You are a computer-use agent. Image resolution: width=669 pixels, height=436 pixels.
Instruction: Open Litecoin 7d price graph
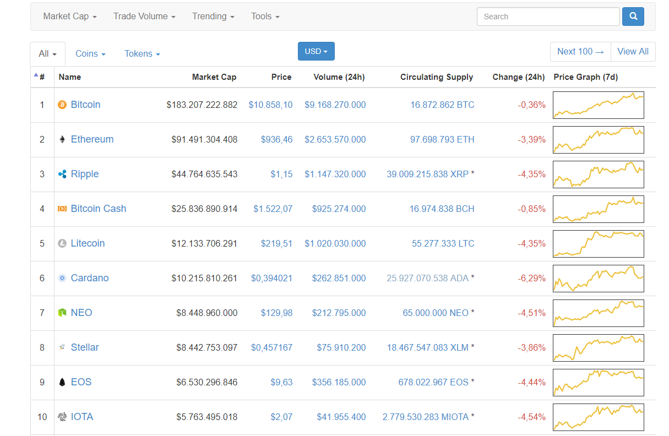tap(599, 244)
